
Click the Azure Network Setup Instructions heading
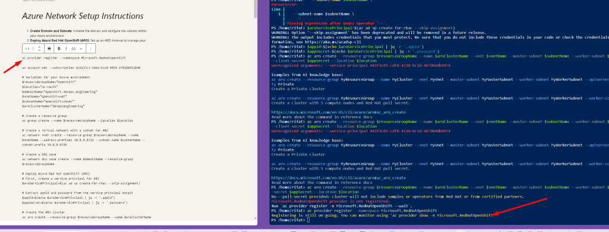tap(83, 16)
